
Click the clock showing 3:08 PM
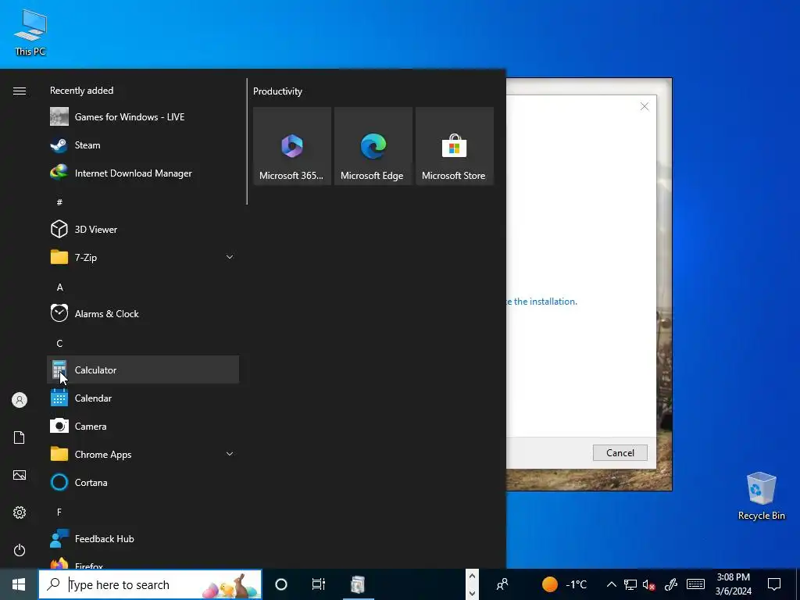click(733, 584)
